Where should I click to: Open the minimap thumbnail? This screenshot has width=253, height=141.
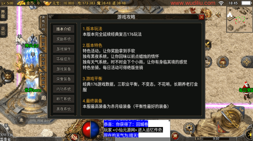click(239, 20)
